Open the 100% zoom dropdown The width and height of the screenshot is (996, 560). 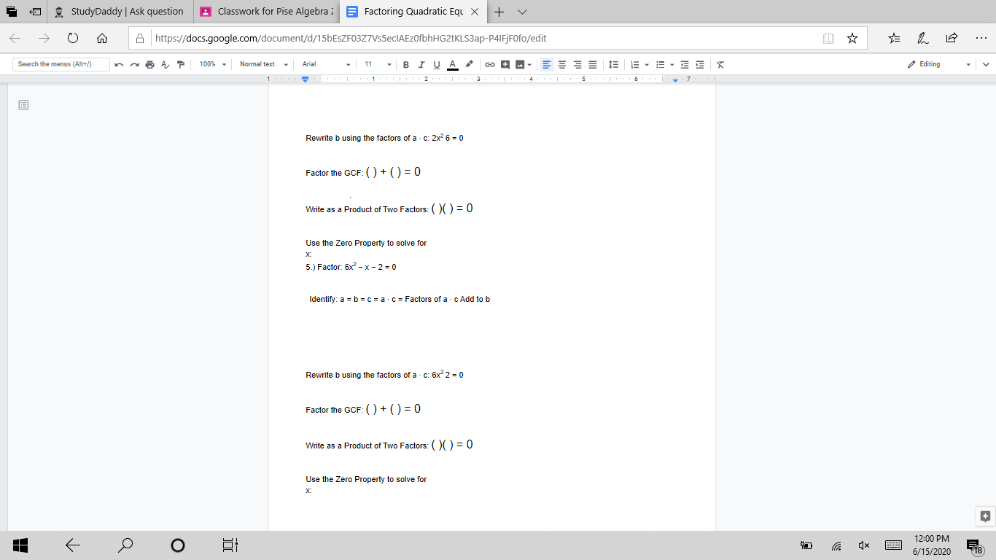click(213, 64)
